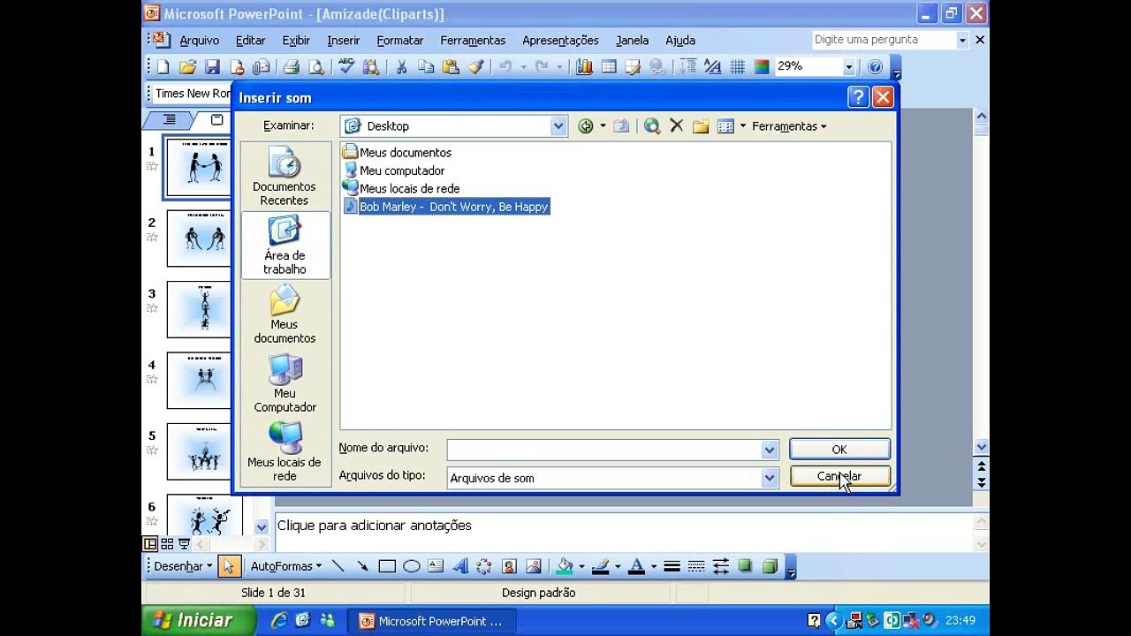Open the Ferramentas menu in the dialog
Viewport: 1131px width, 636px height.
point(789,126)
